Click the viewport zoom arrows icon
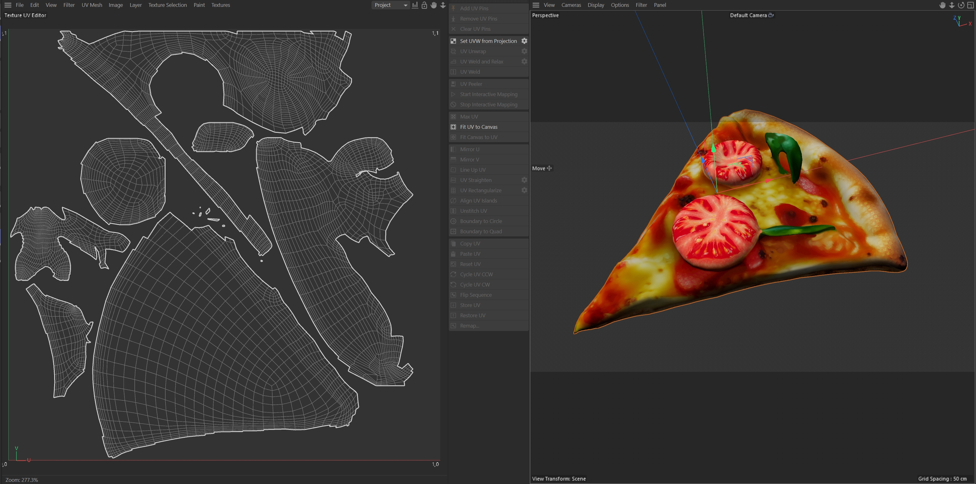Image resolution: width=976 pixels, height=484 pixels. pyautogui.click(x=952, y=5)
